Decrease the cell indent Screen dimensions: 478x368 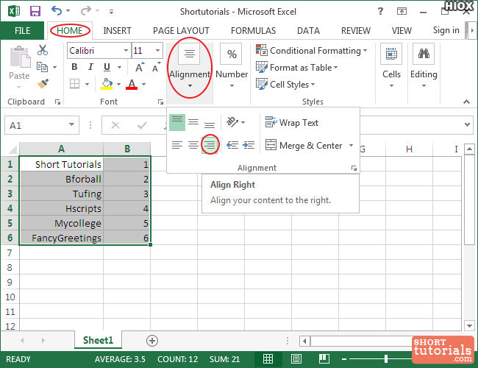232,145
